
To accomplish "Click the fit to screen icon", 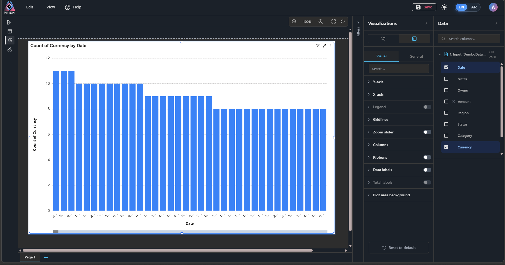I will (x=333, y=22).
